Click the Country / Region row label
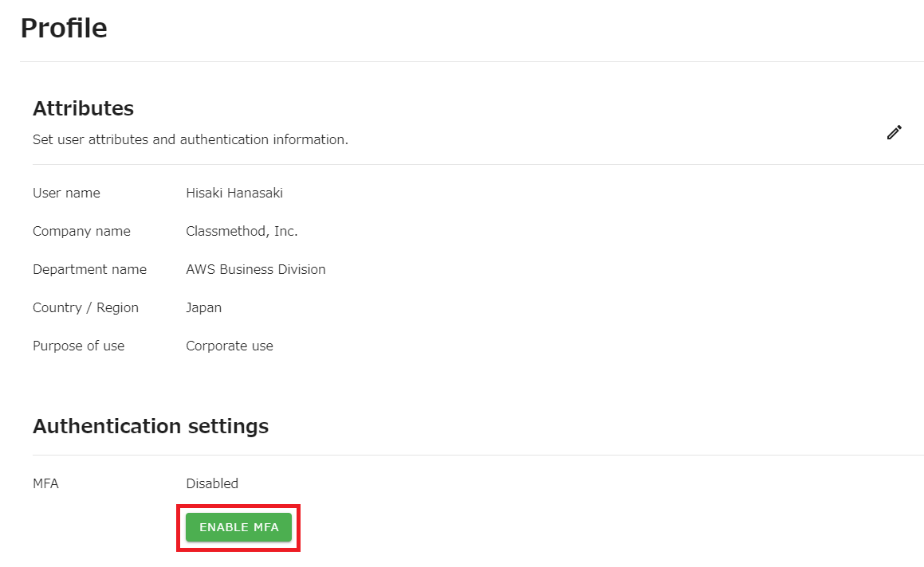Image resolution: width=924 pixels, height=567 pixels. 85,307
